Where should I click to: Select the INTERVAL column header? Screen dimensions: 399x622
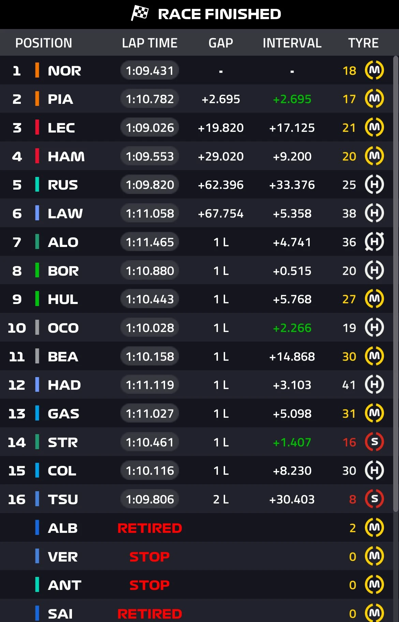click(292, 43)
